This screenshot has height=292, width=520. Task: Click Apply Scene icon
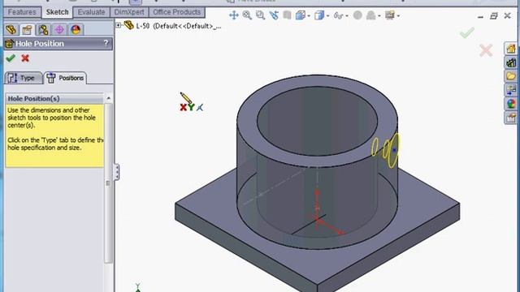point(371,15)
